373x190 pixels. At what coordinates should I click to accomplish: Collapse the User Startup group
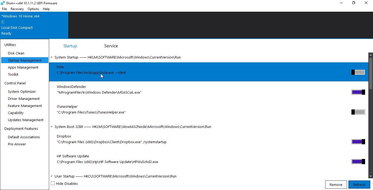[51, 176]
